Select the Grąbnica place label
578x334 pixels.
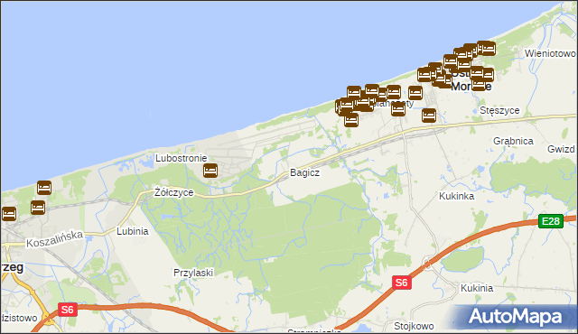click(513, 141)
